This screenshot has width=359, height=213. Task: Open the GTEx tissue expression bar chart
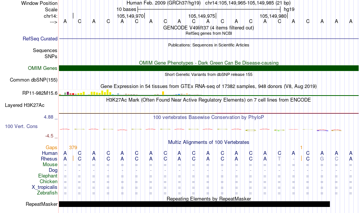pos(130,93)
